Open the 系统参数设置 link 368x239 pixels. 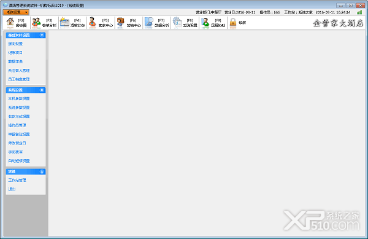click(x=19, y=108)
